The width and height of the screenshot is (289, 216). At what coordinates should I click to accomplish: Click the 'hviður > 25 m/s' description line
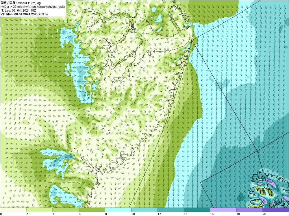33,7
